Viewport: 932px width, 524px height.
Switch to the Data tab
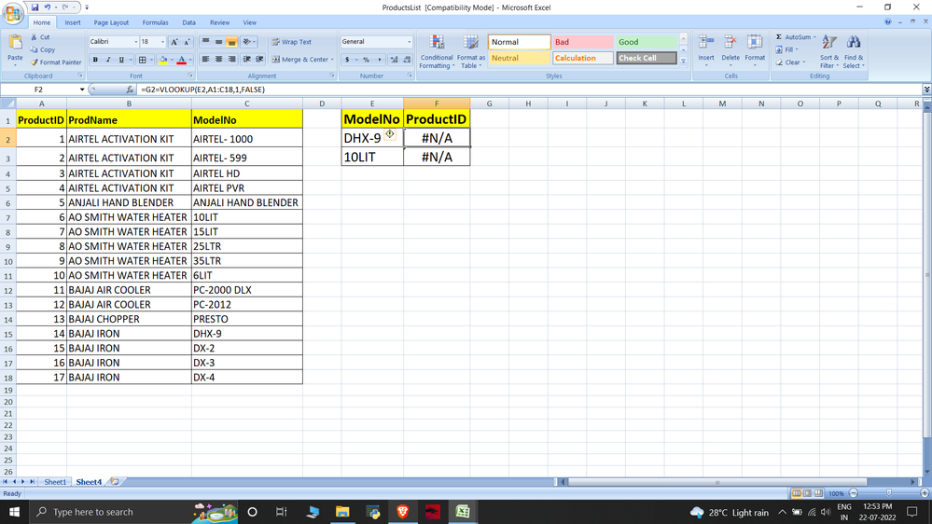click(189, 22)
